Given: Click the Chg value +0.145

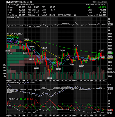Looking at the screenshot, I should tap(103, 10).
